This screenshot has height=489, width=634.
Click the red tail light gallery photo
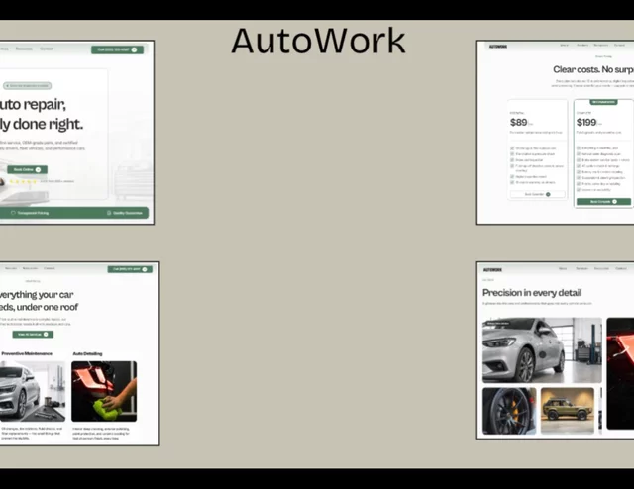620,373
